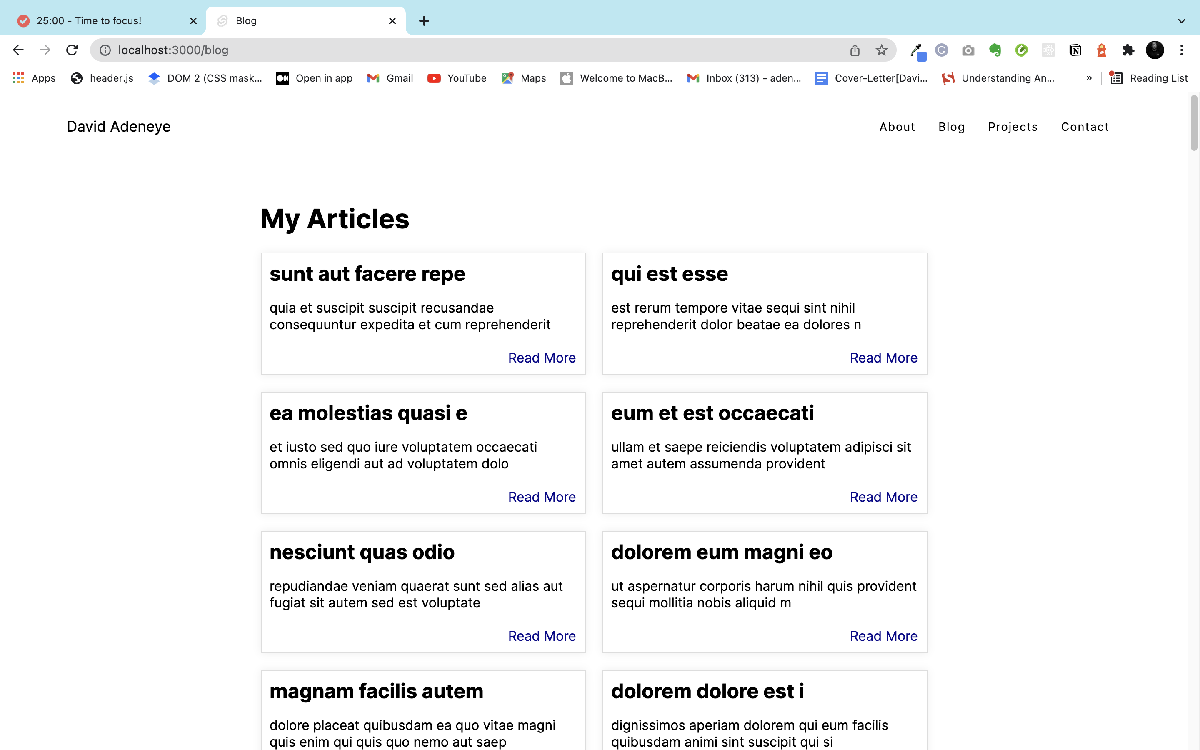Bookmark this page with the star icon
Viewport: 1200px width, 750px height.
pyautogui.click(x=881, y=50)
